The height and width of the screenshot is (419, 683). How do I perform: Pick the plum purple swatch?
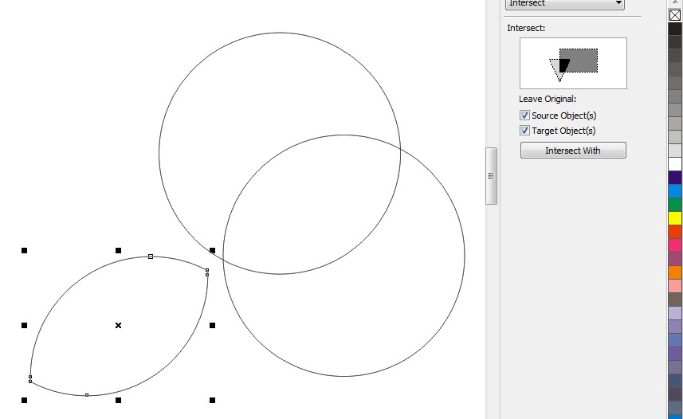(x=675, y=259)
